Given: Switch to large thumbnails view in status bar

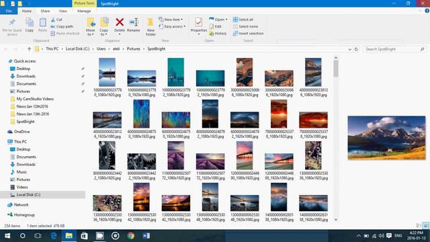Looking at the screenshot, I should (x=425, y=226).
